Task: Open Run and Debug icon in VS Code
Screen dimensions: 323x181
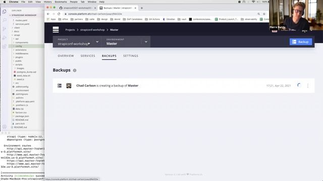Action: click(5, 38)
